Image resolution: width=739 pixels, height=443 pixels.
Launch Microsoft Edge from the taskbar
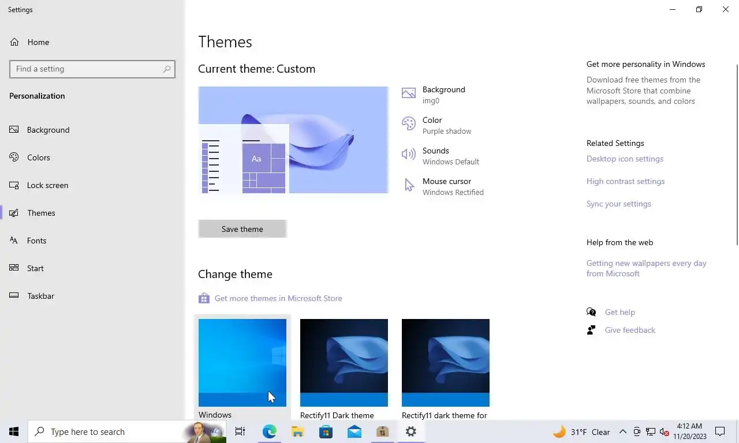click(x=269, y=431)
